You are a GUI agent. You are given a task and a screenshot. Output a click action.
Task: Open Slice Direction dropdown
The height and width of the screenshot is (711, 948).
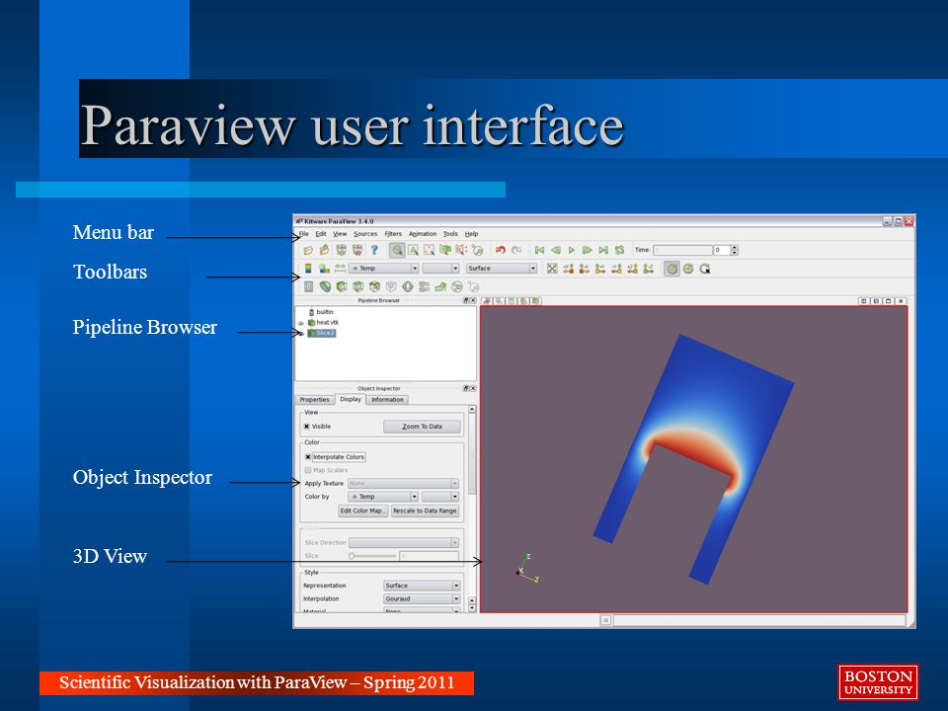click(404, 542)
